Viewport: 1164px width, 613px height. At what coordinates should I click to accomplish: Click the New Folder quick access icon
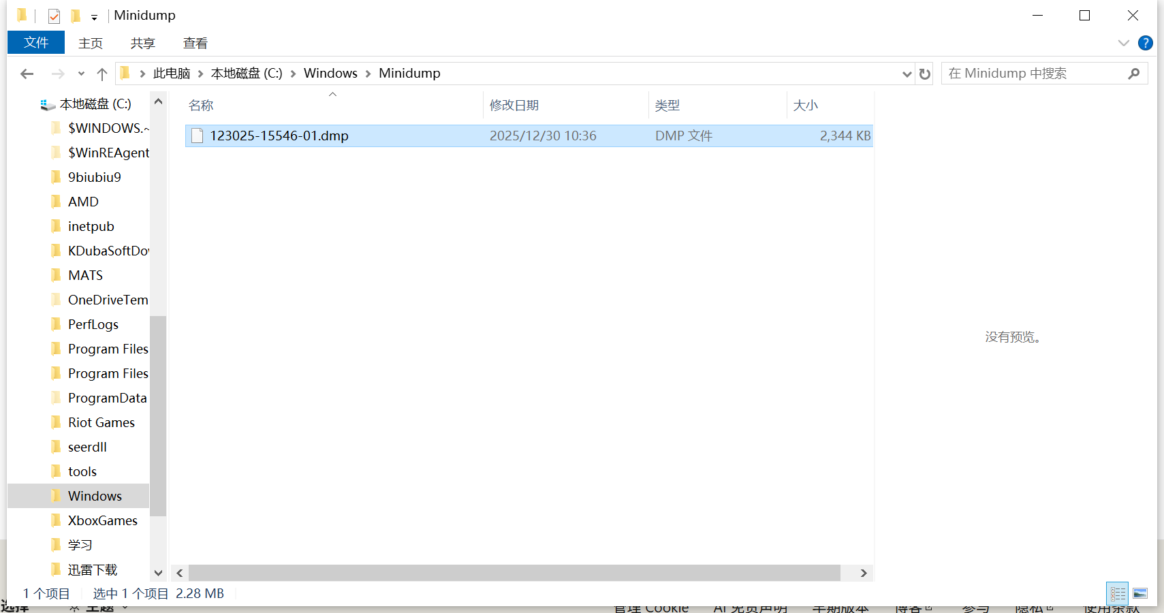tap(76, 16)
